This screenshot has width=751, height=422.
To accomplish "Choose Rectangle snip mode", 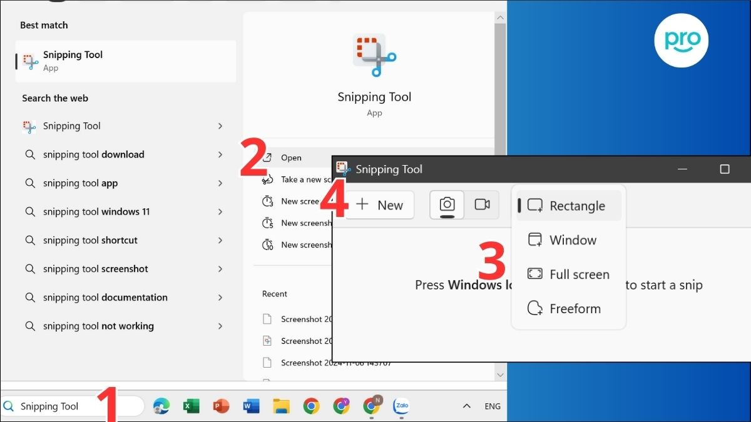I will 569,206.
